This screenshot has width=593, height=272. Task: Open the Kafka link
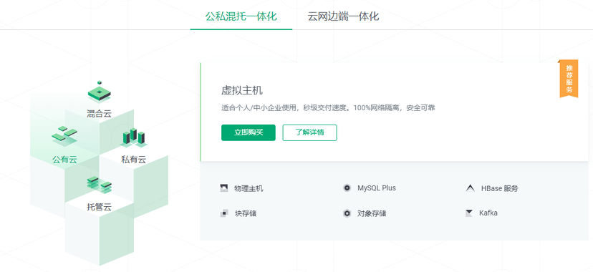pyautogui.click(x=488, y=213)
